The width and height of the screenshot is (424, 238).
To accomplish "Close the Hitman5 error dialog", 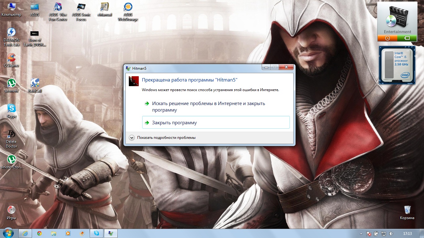I will click(286, 67).
